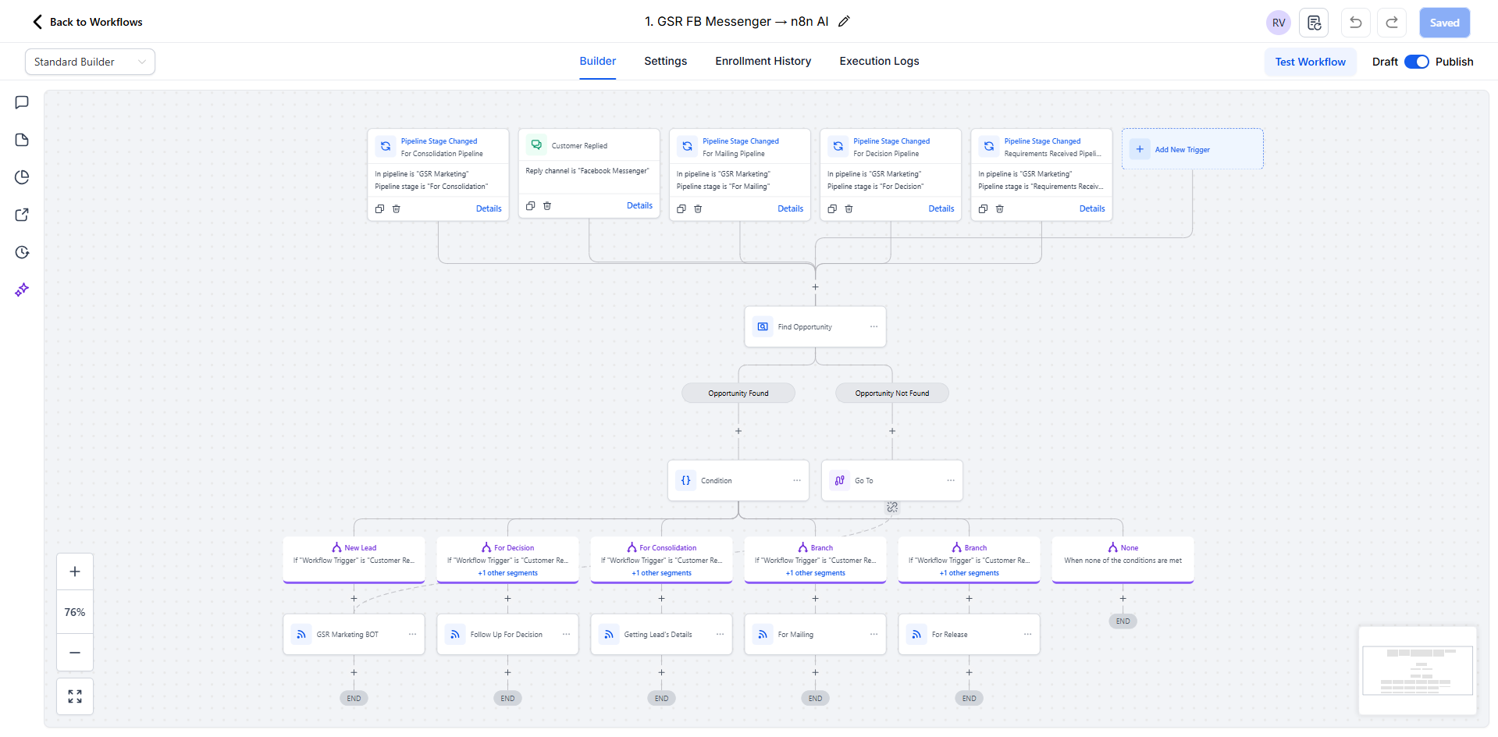
Task: Open the sticky note sidebar icon
Action: [x=22, y=140]
